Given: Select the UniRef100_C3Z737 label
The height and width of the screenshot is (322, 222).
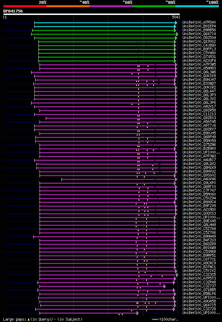Looking at the screenshot, I should click(199, 286).
